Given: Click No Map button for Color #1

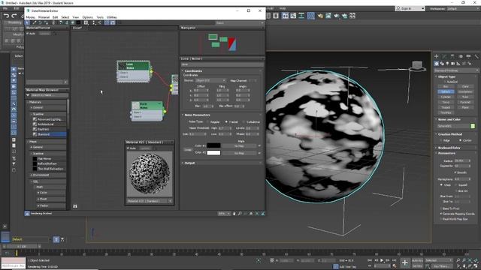Looking at the screenshot, I should 239,146.
